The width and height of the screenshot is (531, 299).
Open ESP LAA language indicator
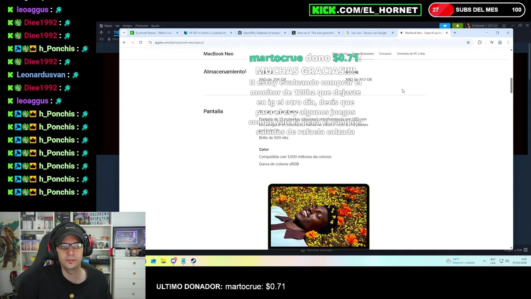pyautogui.click(x=493, y=261)
